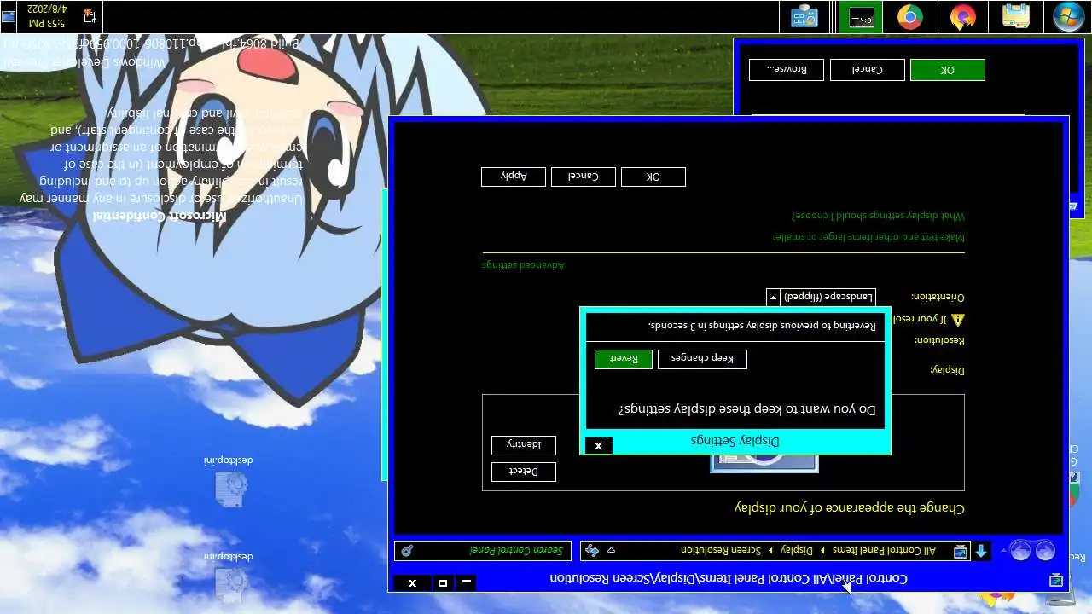Minimize the Screen Resolution window
The image size is (1092, 614).
click(466, 582)
